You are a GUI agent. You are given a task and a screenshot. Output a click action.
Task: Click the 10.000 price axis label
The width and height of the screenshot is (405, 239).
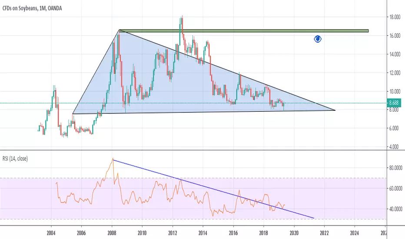[x=395, y=91]
